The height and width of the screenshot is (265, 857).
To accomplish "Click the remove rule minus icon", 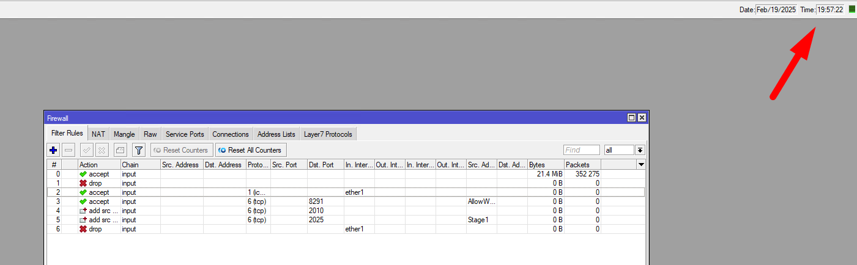I will tap(69, 150).
